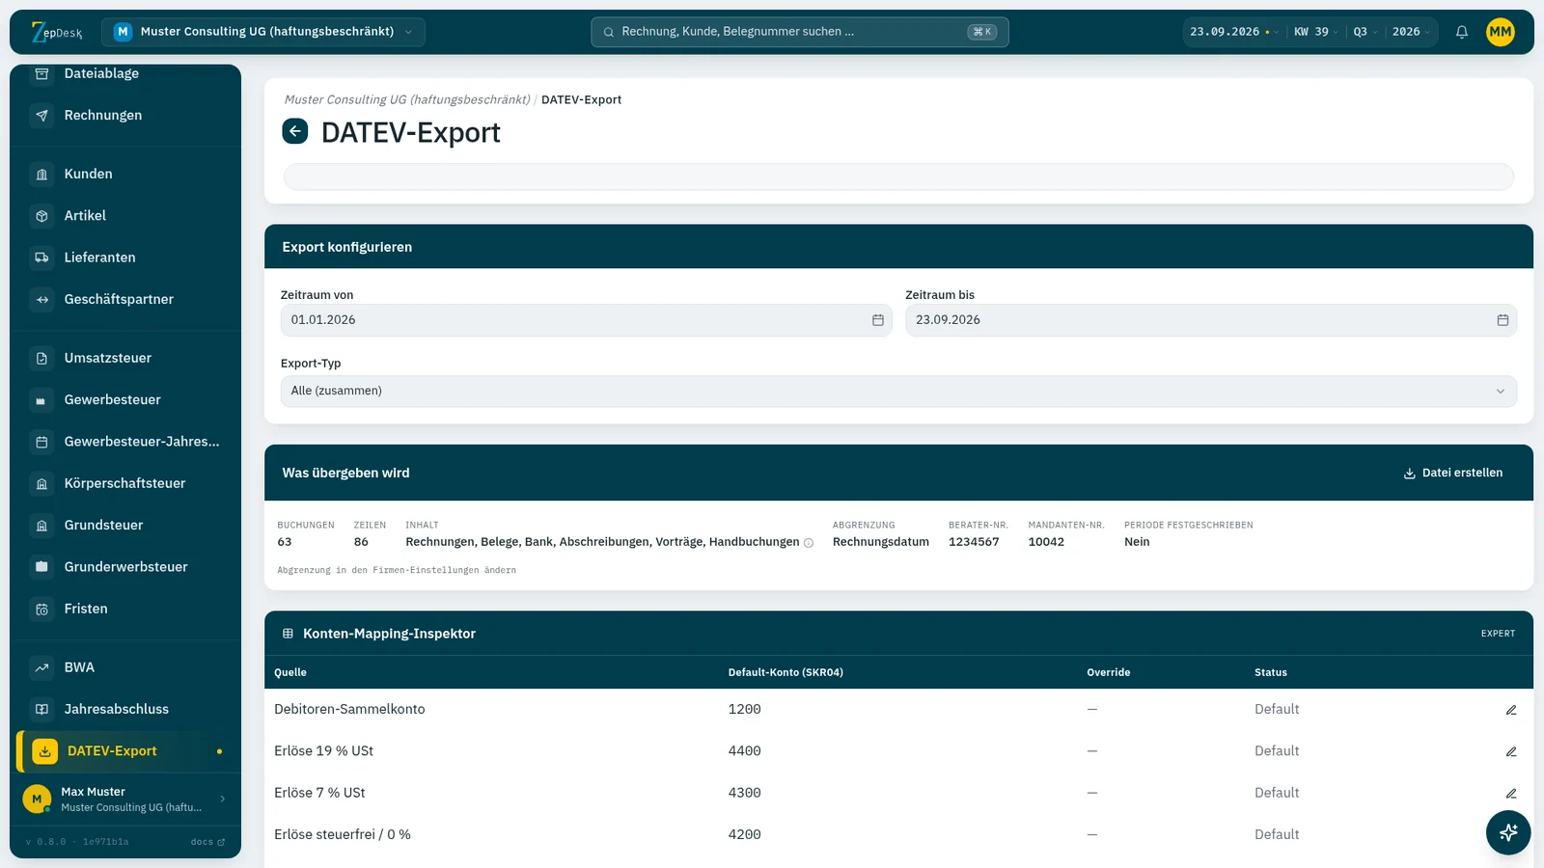Click the Default-Konto (SKR04) column header

click(x=786, y=673)
